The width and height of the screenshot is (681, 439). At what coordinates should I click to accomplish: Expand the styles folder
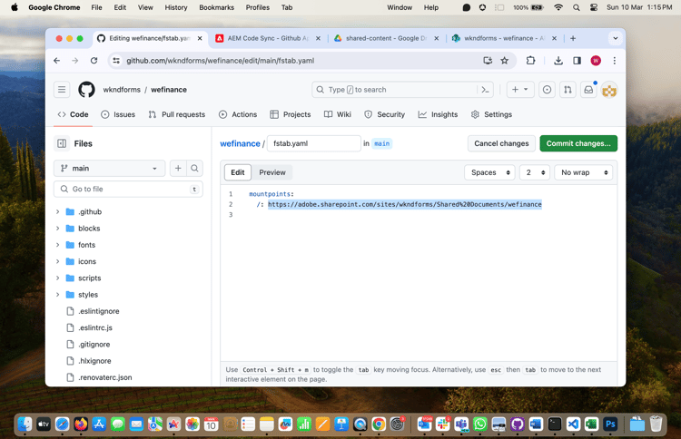coord(58,295)
